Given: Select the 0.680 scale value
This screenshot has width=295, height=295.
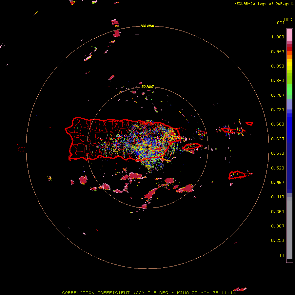Looking at the screenshot, I should (x=278, y=124).
